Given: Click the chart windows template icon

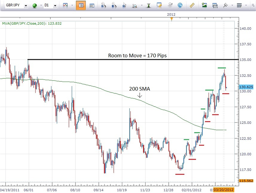Looking at the screenshot, I should pos(215,6).
